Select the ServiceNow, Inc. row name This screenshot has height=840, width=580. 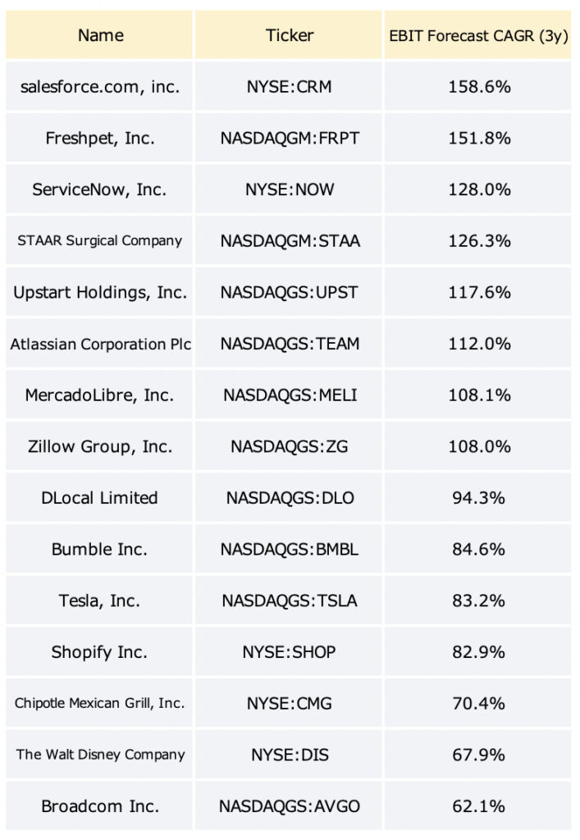pyautogui.click(x=99, y=189)
